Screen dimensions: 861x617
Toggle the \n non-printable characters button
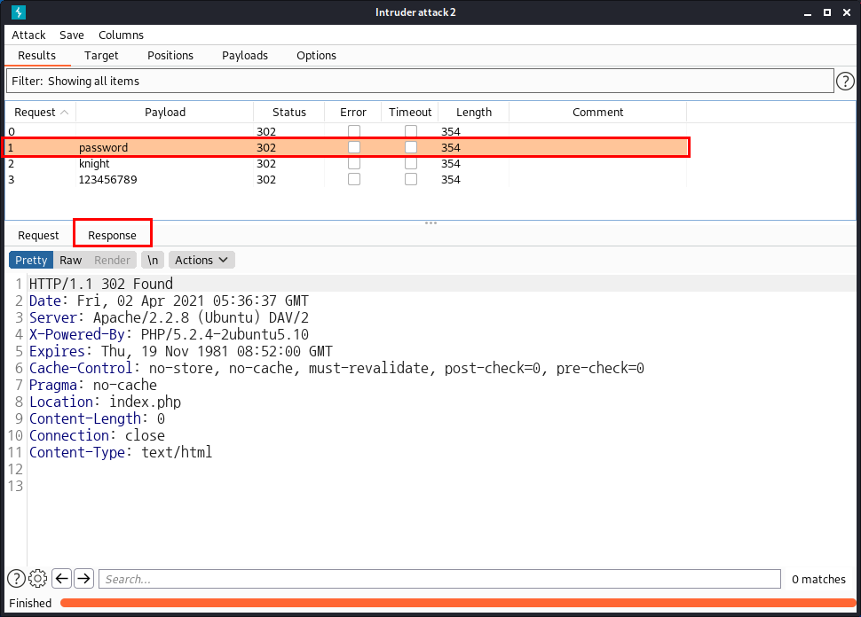153,260
